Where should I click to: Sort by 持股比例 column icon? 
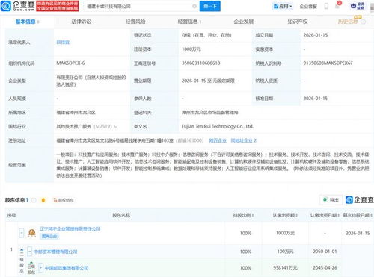(253, 215)
